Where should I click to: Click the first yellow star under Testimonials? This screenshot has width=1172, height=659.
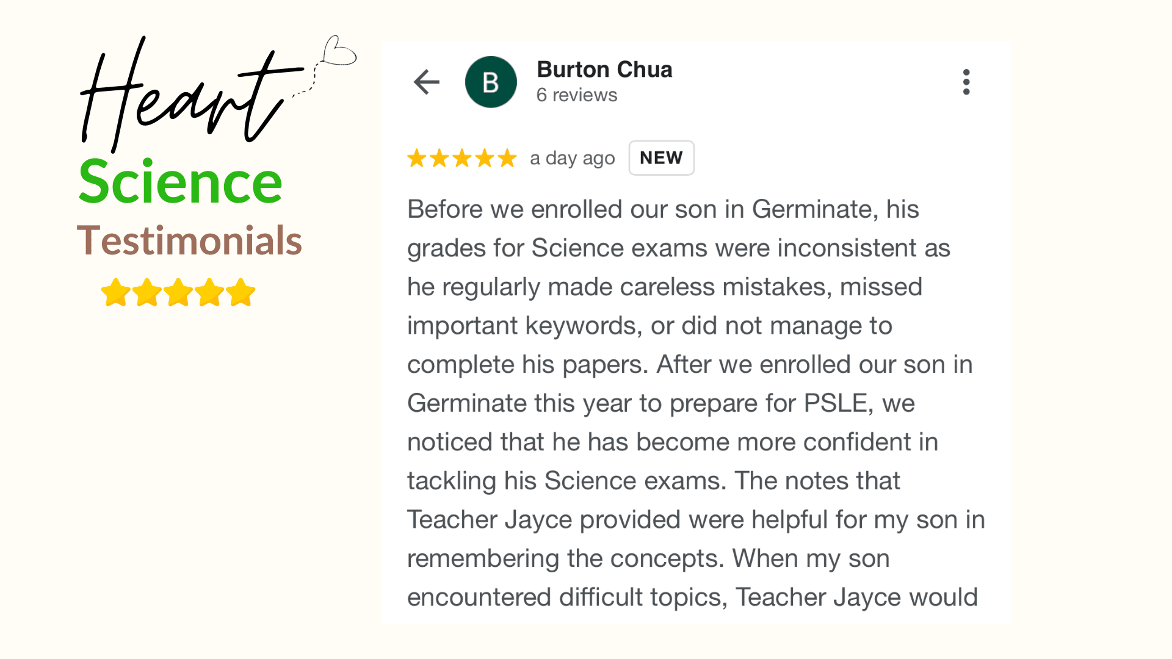click(x=115, y=292)
